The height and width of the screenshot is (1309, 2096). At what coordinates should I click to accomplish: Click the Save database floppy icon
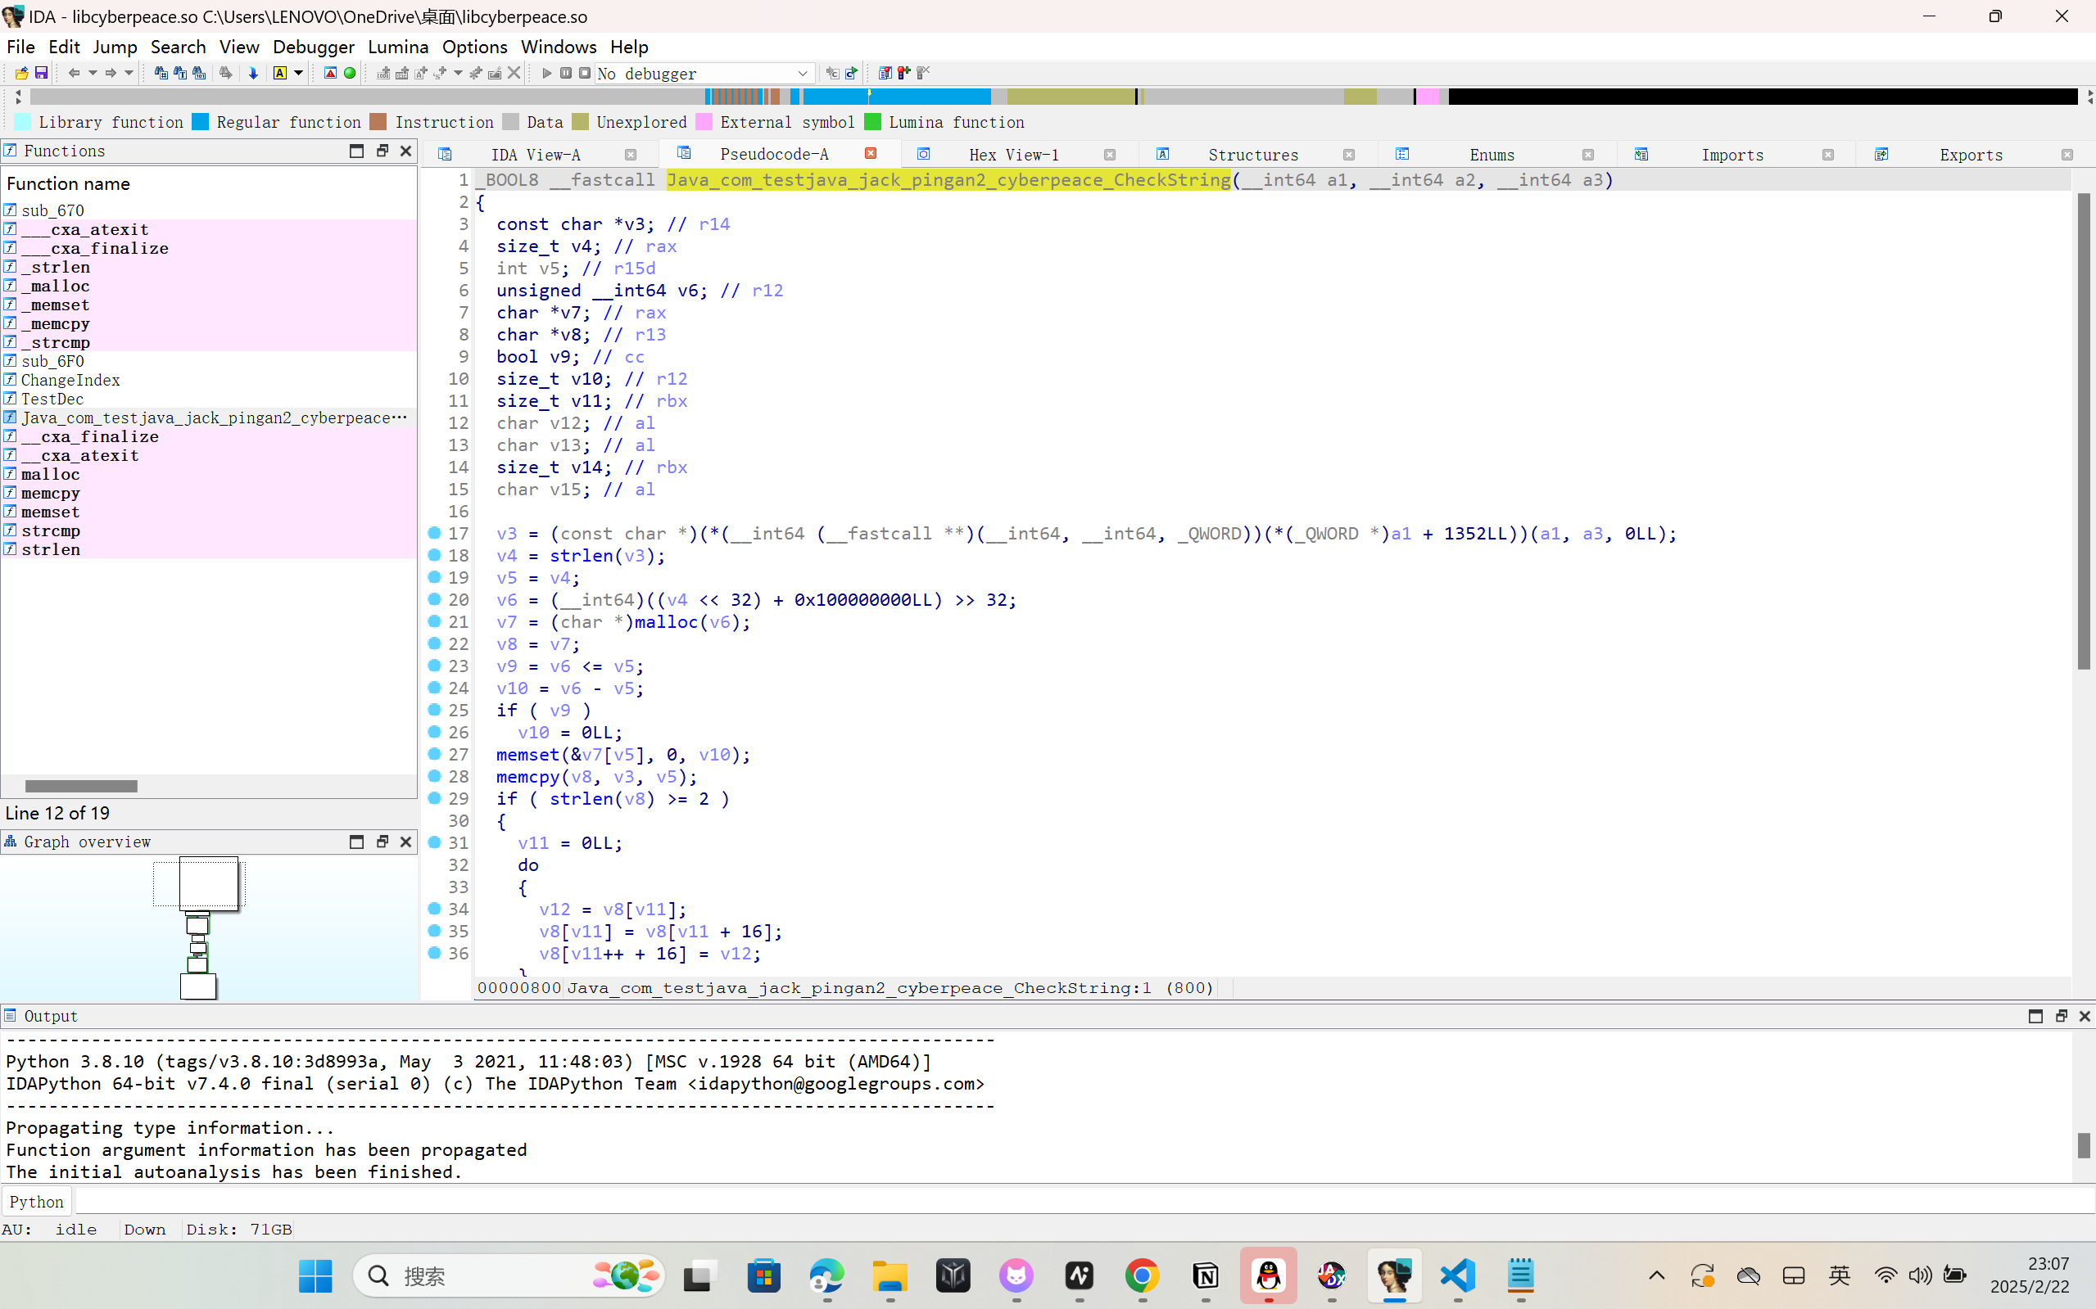[x=41, y=73]
